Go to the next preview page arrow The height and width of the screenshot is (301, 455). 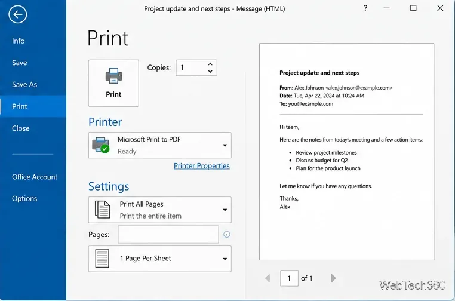pos(333,278)
